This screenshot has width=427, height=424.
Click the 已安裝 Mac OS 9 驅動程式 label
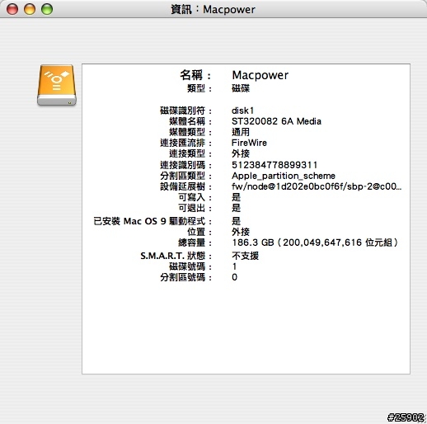tap(152, 221)
